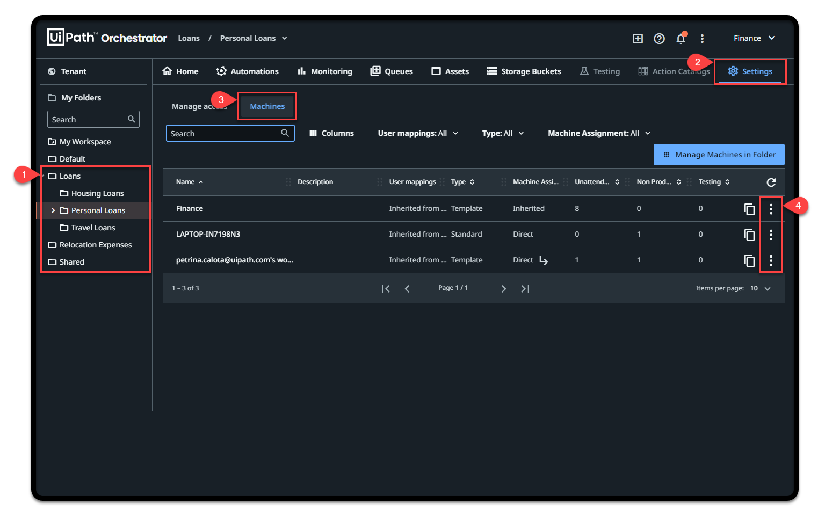Go to the first page
This screenshot has width=818, height=511.
pyautogui.click(x=386, y=289)
